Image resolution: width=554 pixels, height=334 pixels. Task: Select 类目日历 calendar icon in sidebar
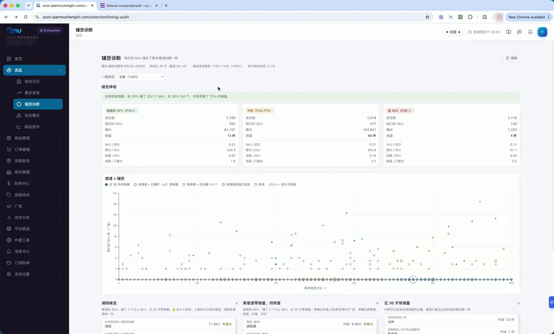click(x=19, y=81)
